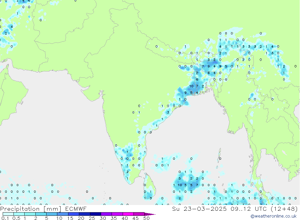Pick legend swatch between 20 and 25

pos(84,214)
